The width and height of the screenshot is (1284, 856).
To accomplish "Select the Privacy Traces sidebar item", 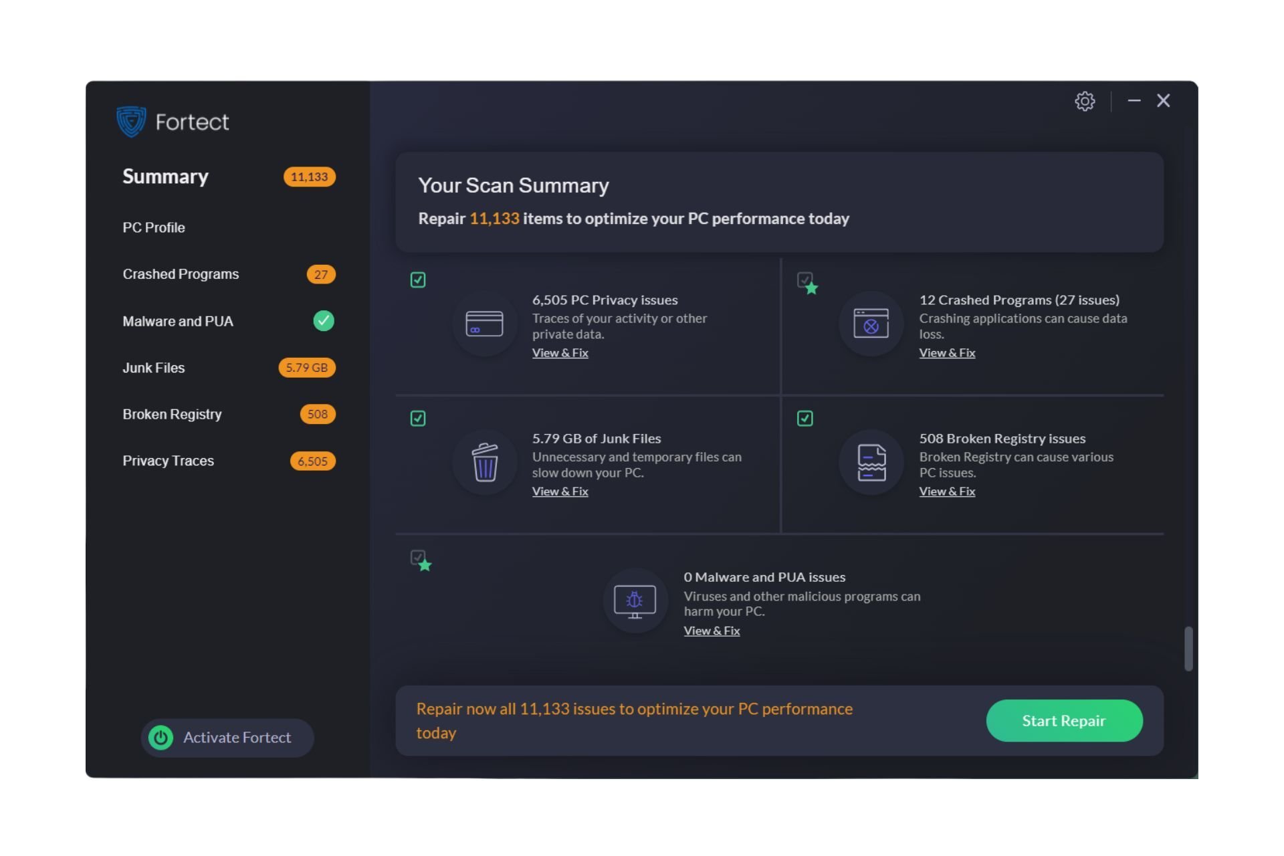I will (167, 459).
